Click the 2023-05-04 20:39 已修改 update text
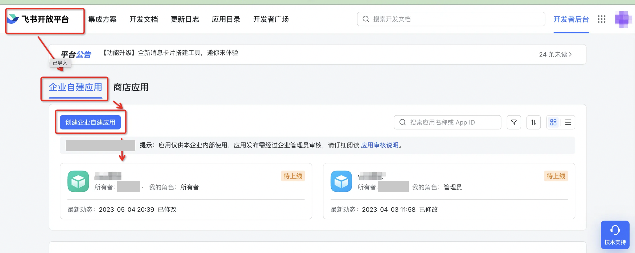 [x=138, y=210]
